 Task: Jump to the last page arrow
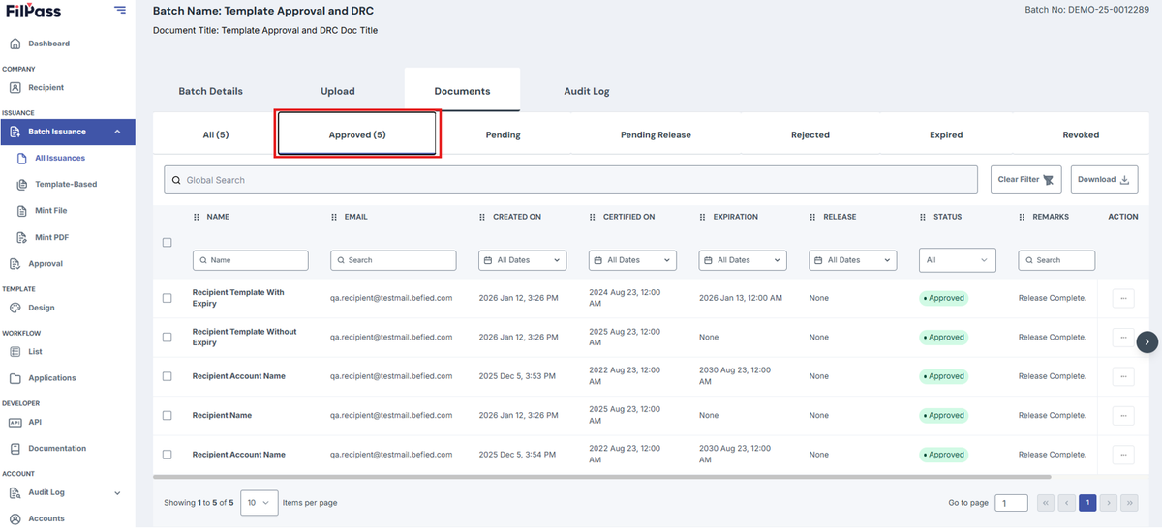(1130, 503)
